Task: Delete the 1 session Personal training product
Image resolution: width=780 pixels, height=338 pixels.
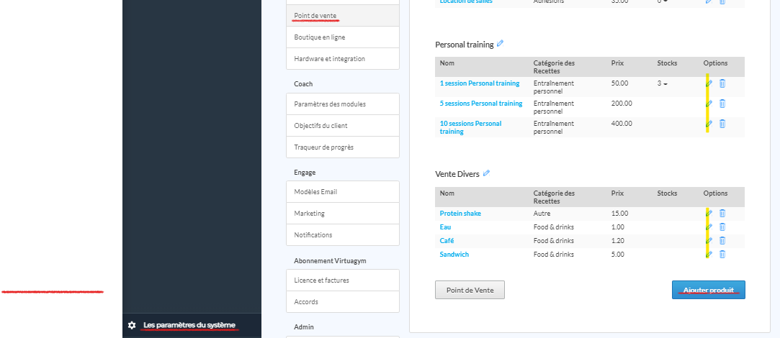Action: (x=722, y=83)
